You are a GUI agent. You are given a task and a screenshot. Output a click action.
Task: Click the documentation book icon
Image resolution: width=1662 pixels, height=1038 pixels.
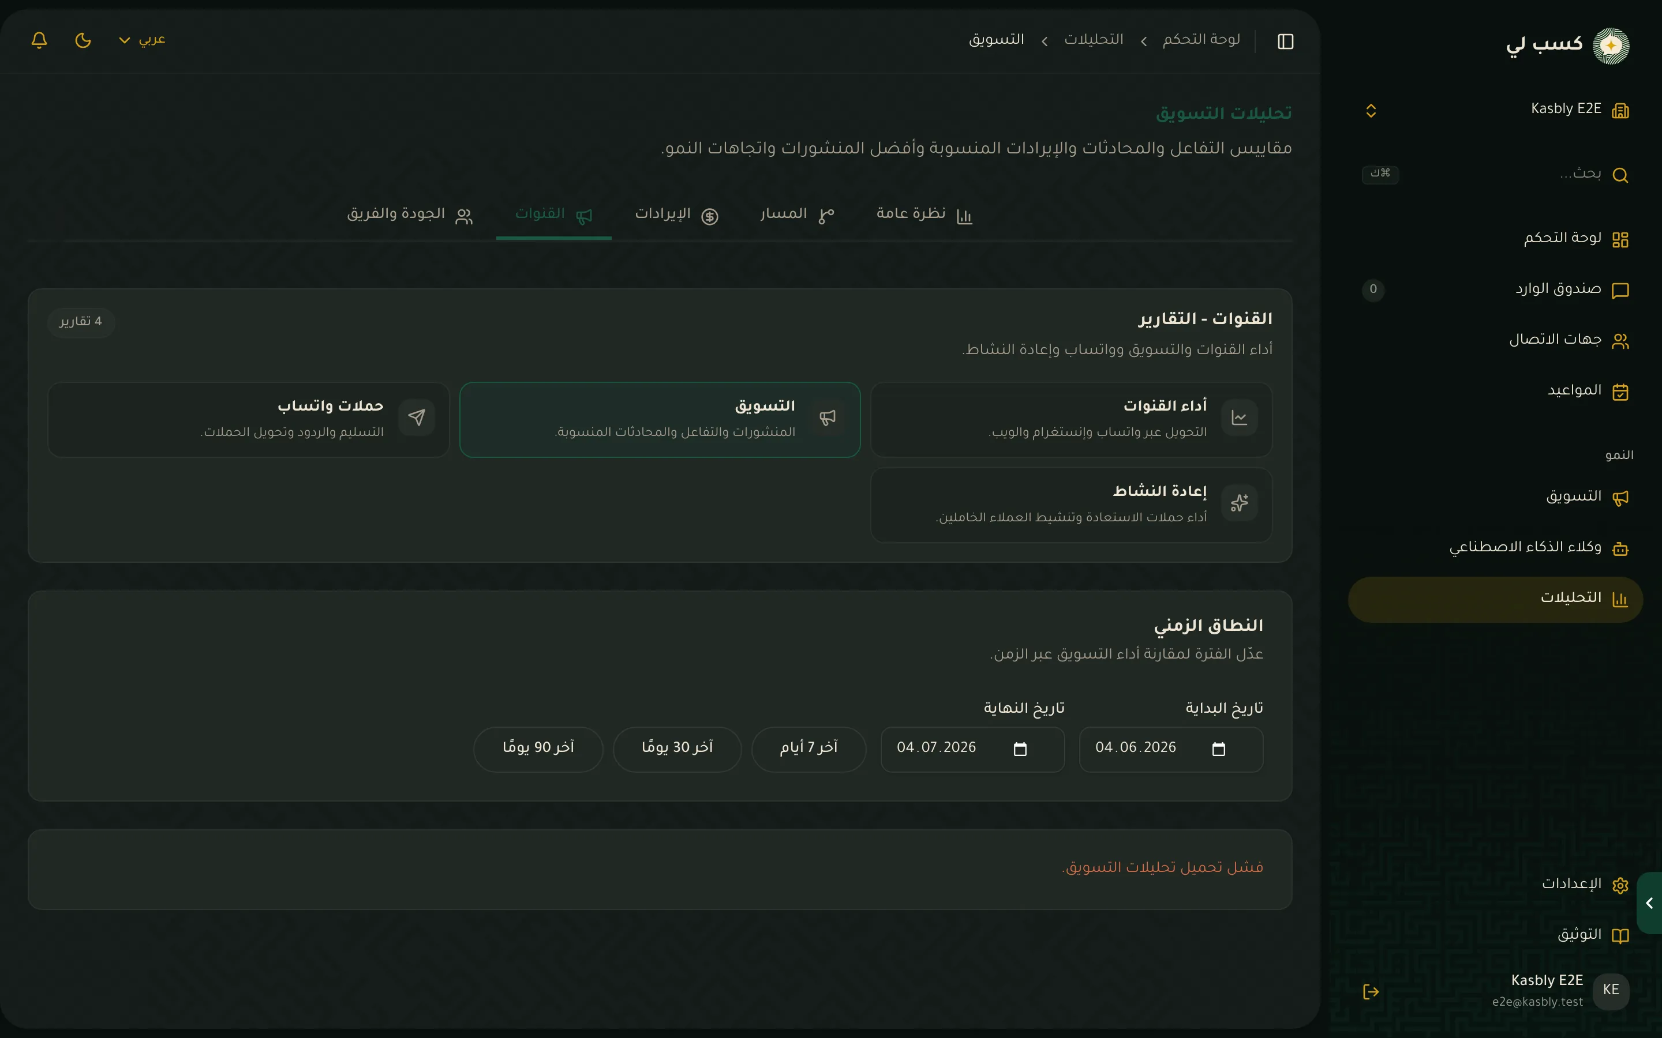[1620, 937]
